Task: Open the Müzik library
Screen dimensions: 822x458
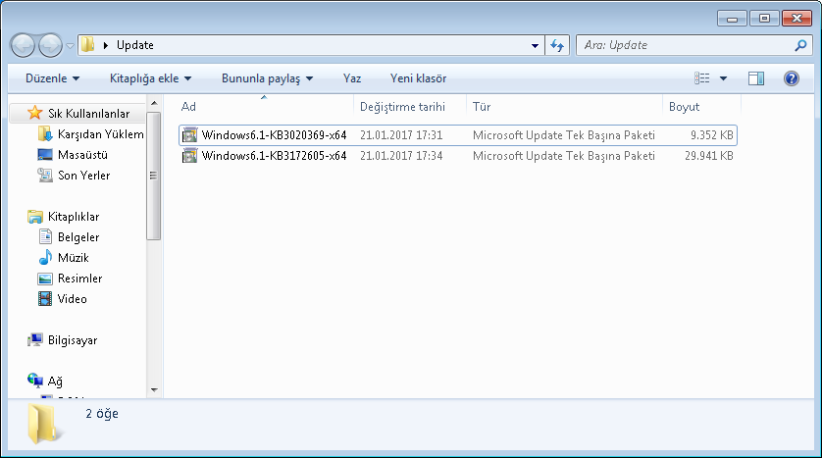Action: 74,258
